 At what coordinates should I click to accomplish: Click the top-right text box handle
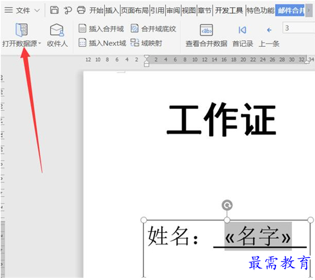(x=311, y=220)
